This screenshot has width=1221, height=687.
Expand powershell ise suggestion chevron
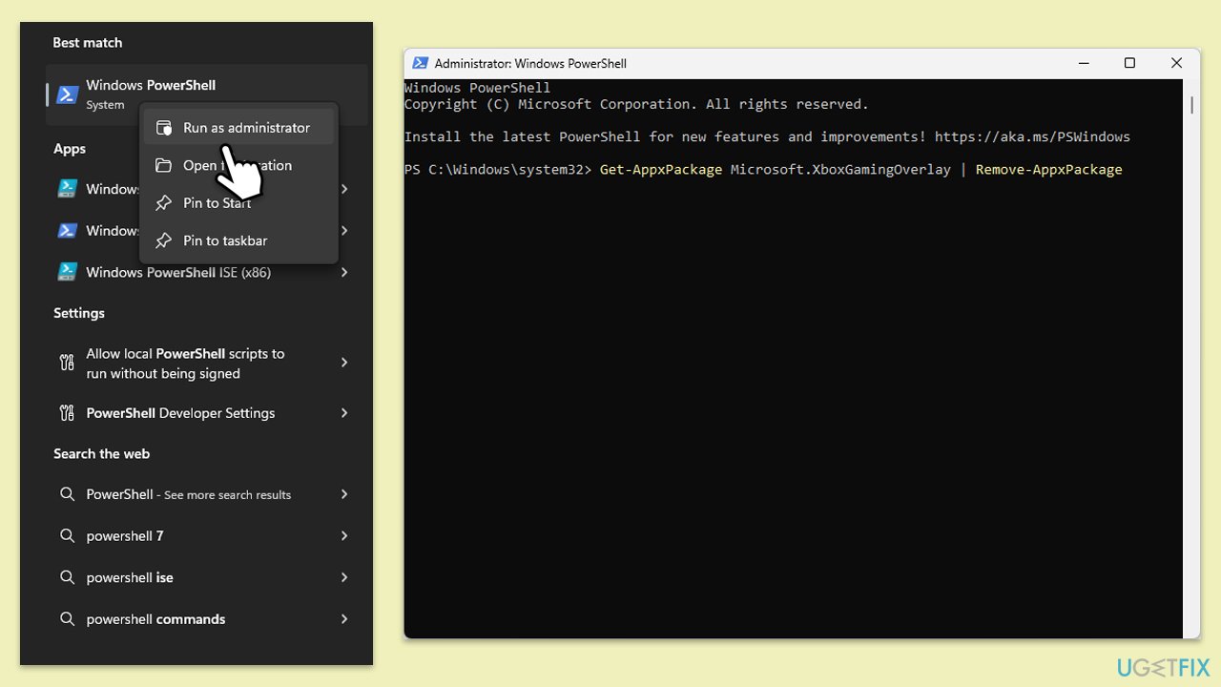(344, 577)
